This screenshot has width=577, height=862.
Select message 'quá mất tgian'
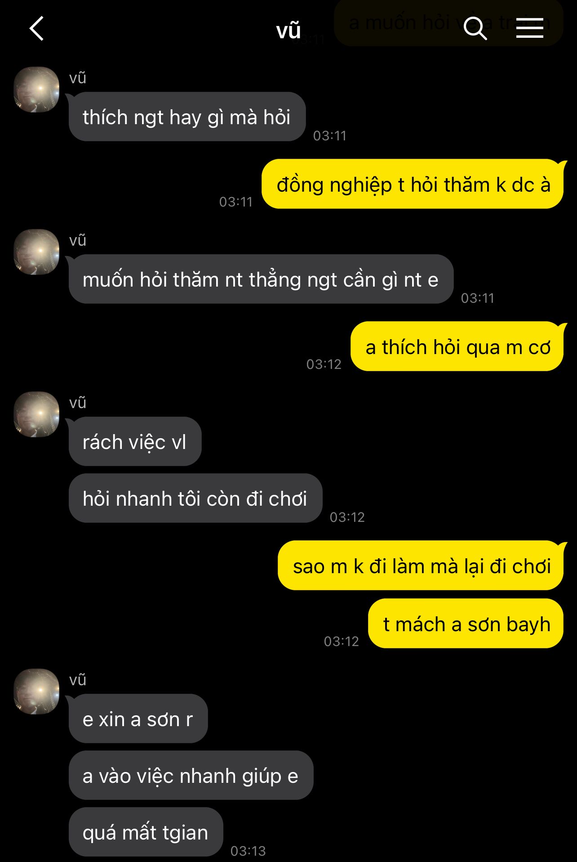[146, 832]
